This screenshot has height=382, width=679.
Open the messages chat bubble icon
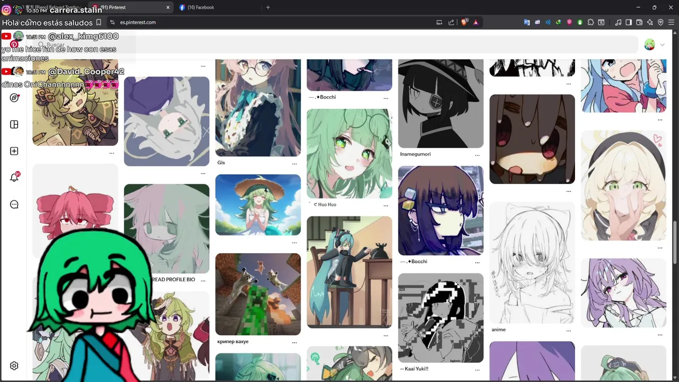(14, 204)
